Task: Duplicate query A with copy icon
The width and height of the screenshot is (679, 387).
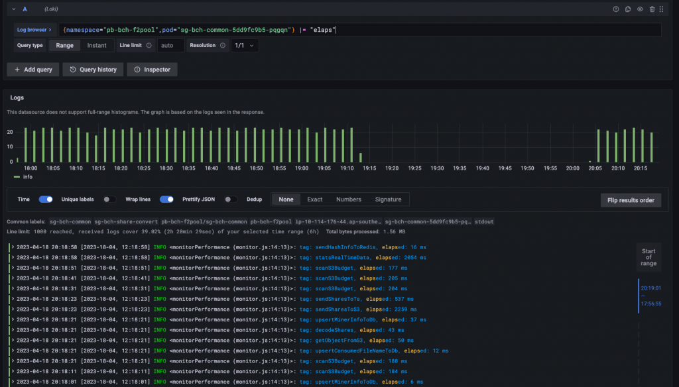Action: point(628,9)
